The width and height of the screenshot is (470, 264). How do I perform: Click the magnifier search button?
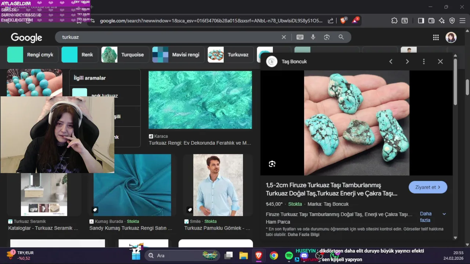coord(341,37)
